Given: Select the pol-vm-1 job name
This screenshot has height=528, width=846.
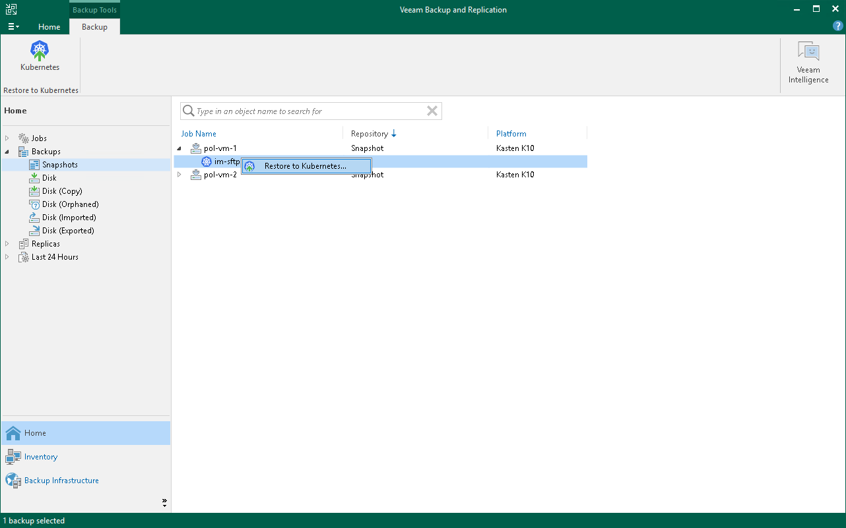Looking at the screenshot, I should click(x=220, y=148).
